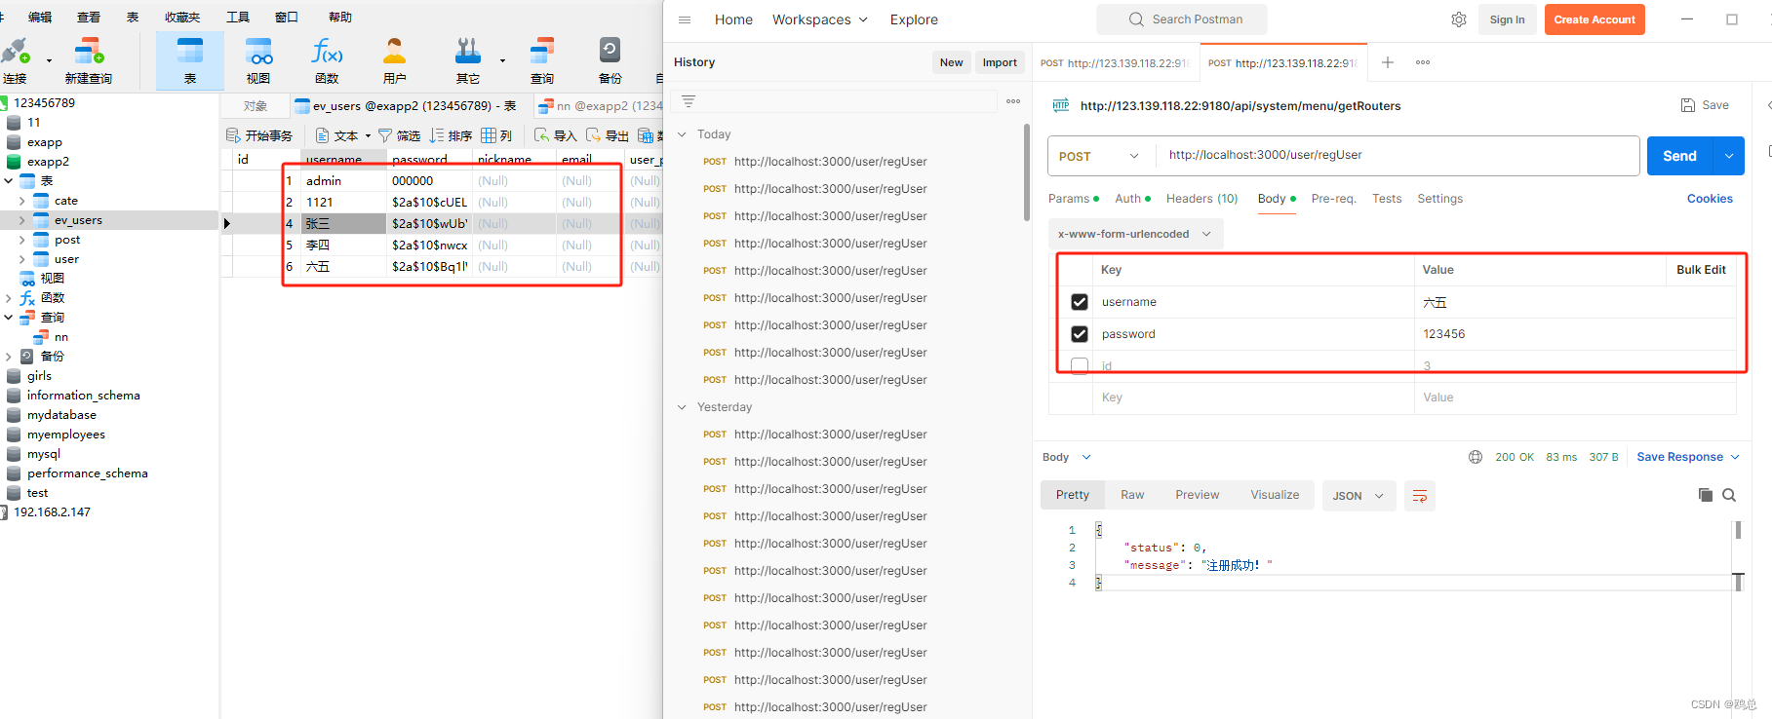
Task: Uncheck the password parameter checkbox
Action: coord(1080,334)
